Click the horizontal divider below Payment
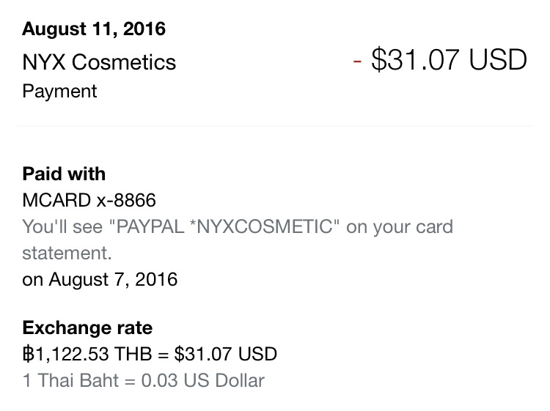Screen dimensions: 550x411 275,125
